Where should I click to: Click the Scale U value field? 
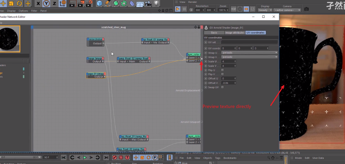228,61
